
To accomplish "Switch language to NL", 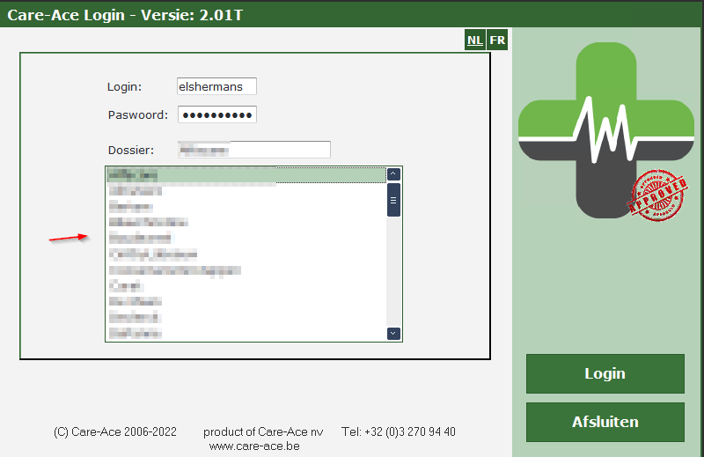I will click(x=475, y=41).
